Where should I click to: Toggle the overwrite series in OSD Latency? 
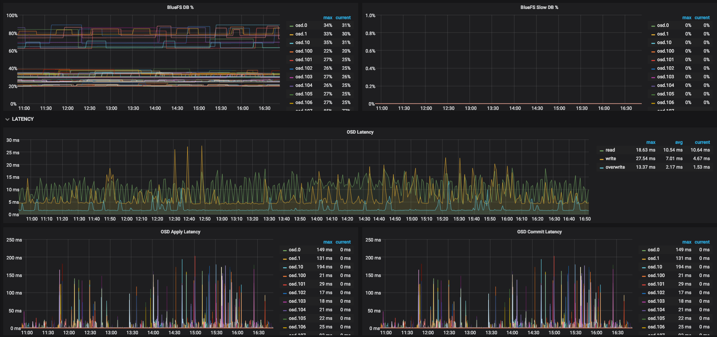615,167
